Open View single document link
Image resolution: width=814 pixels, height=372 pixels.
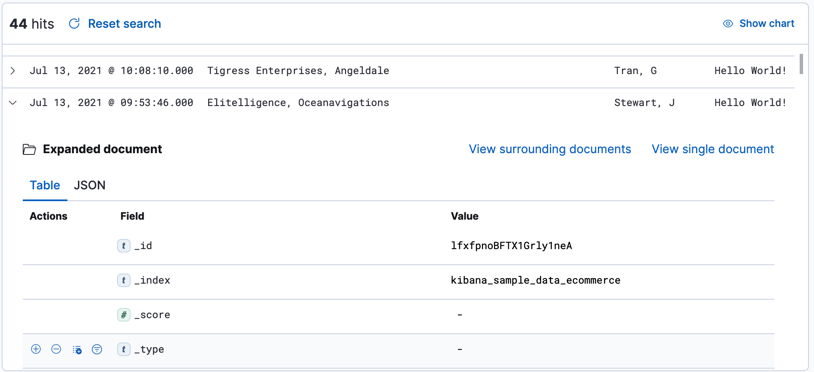click(x=712, y=149)
